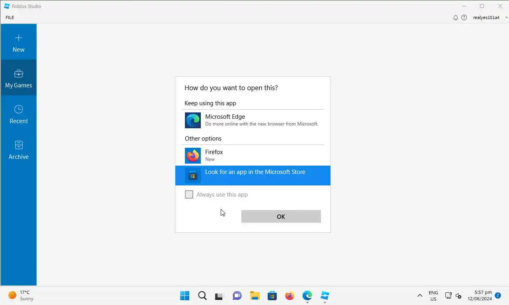Open Firefox from the taskbar
509x305 pixels.
point(289,296)
